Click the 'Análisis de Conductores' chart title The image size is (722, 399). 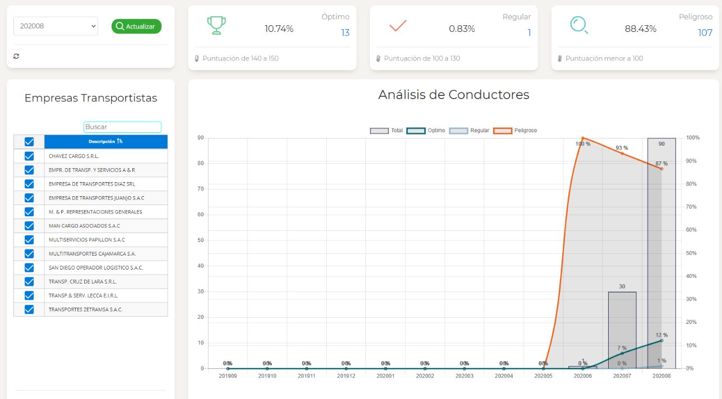click(453, 95)
